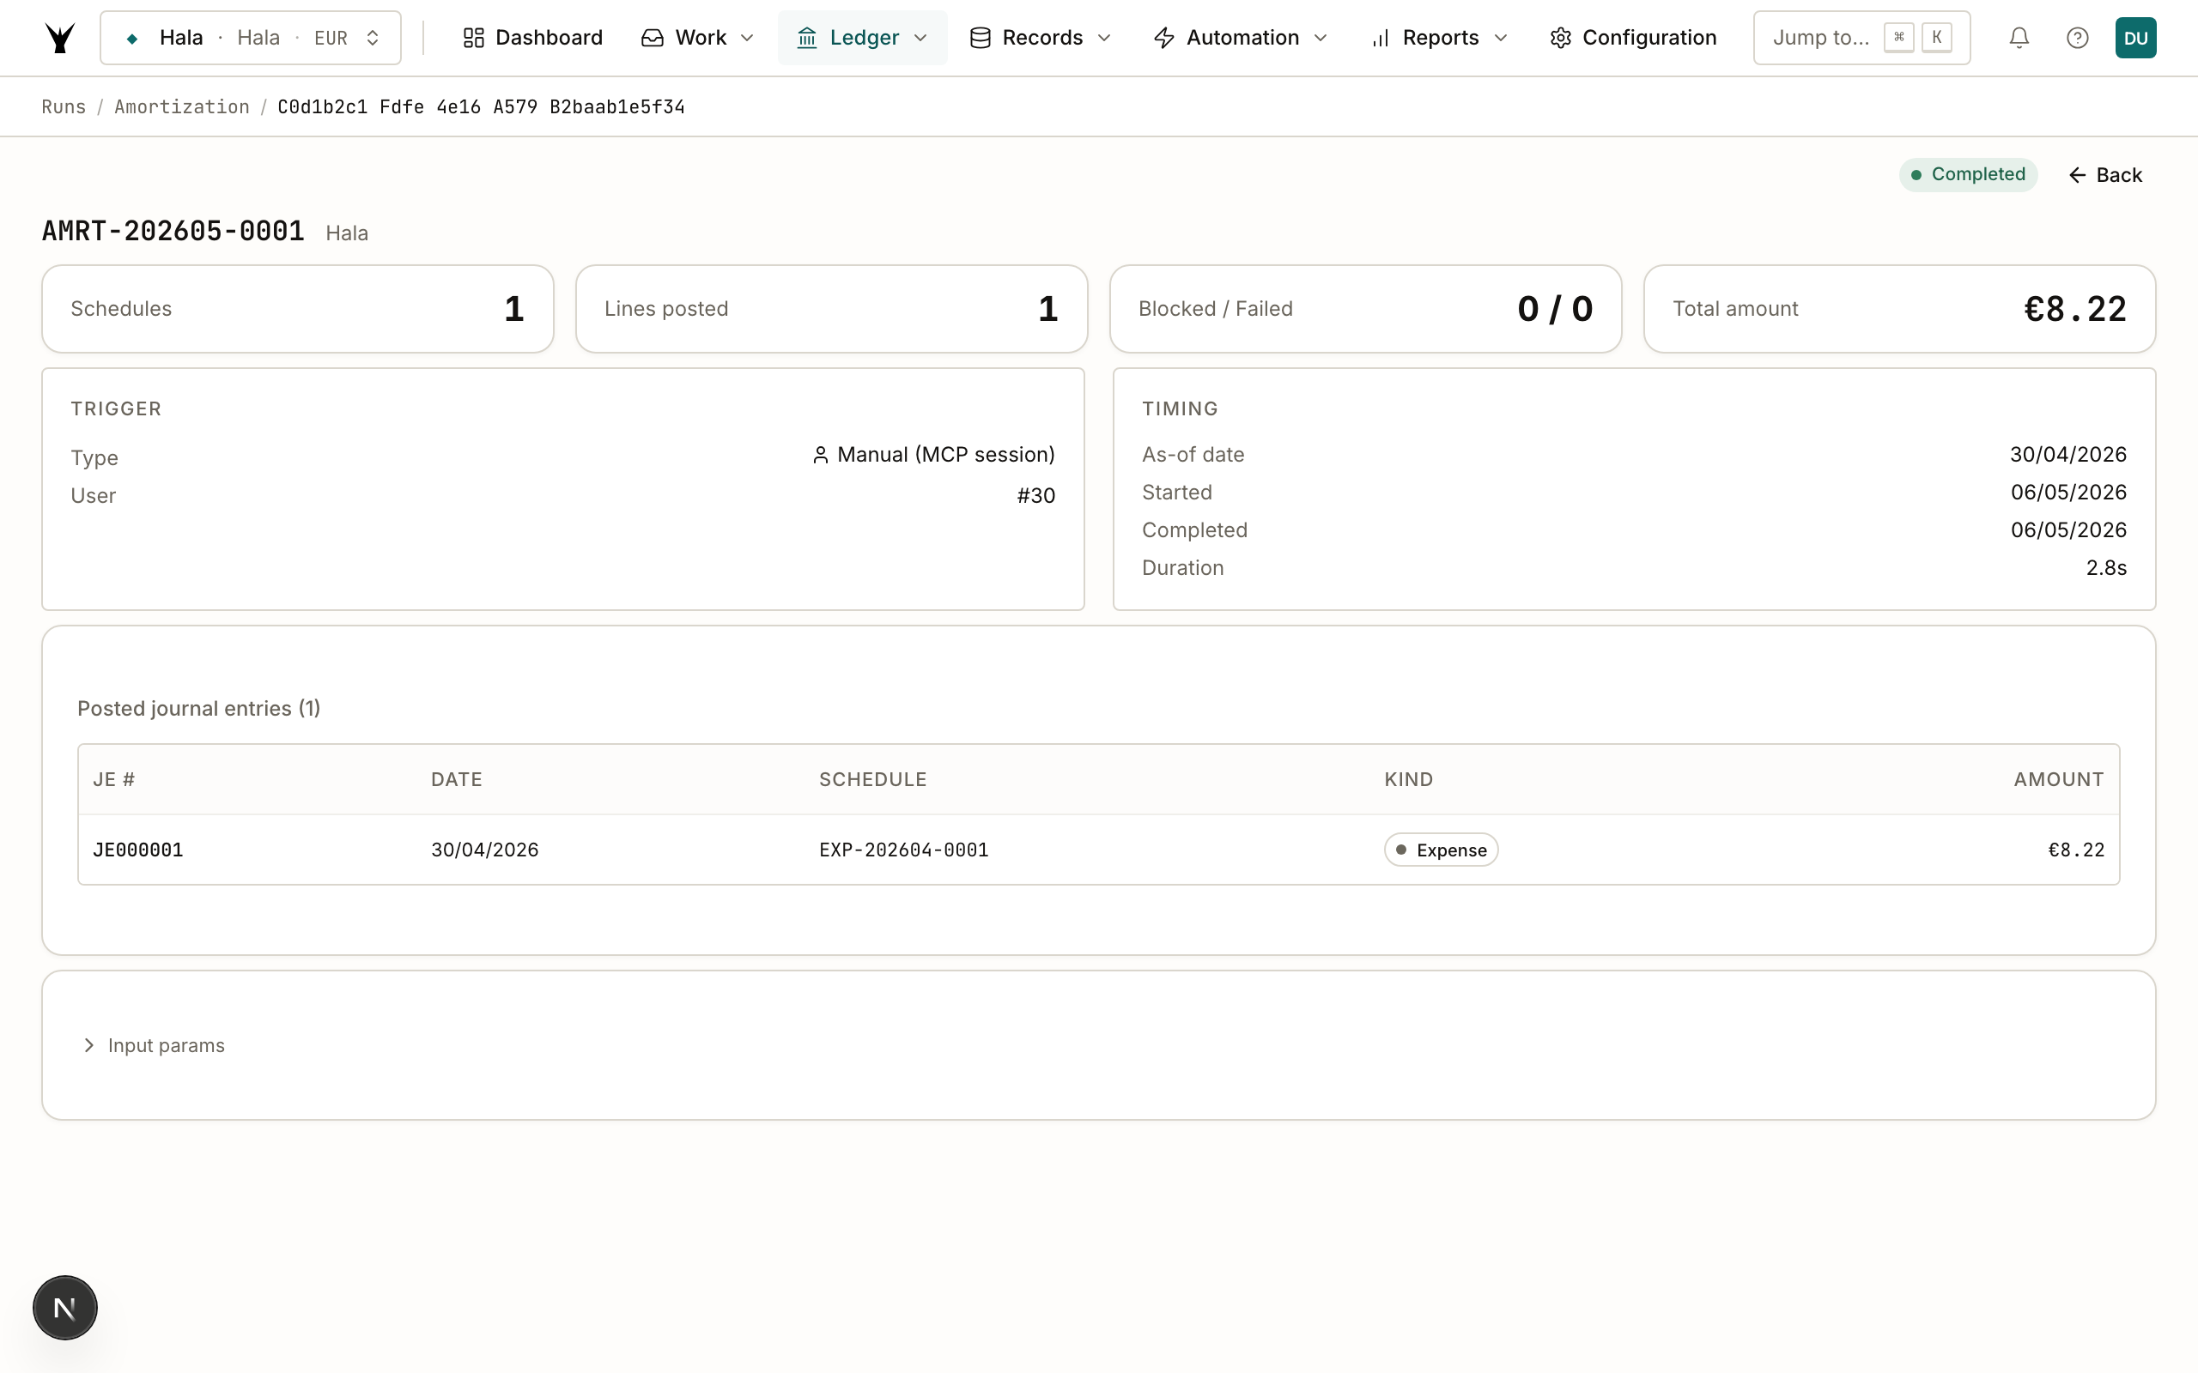Click the AMOUNT column header

coord(2058,779)
